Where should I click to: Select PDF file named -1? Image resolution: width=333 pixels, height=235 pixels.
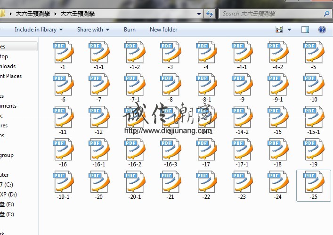[63, 55]
